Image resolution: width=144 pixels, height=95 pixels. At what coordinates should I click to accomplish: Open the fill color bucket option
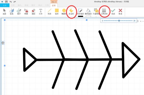click(x=88, y=12)
